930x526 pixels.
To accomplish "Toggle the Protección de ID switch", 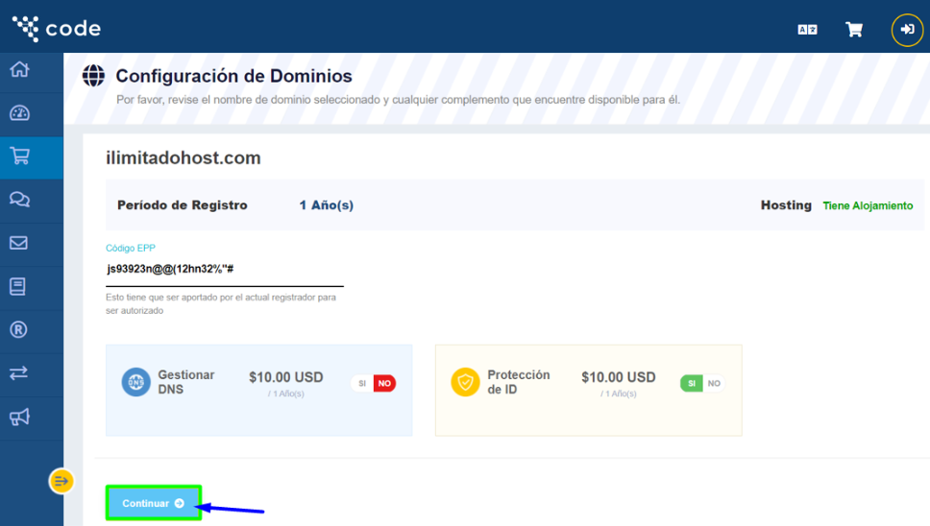I will pos(702,384).
